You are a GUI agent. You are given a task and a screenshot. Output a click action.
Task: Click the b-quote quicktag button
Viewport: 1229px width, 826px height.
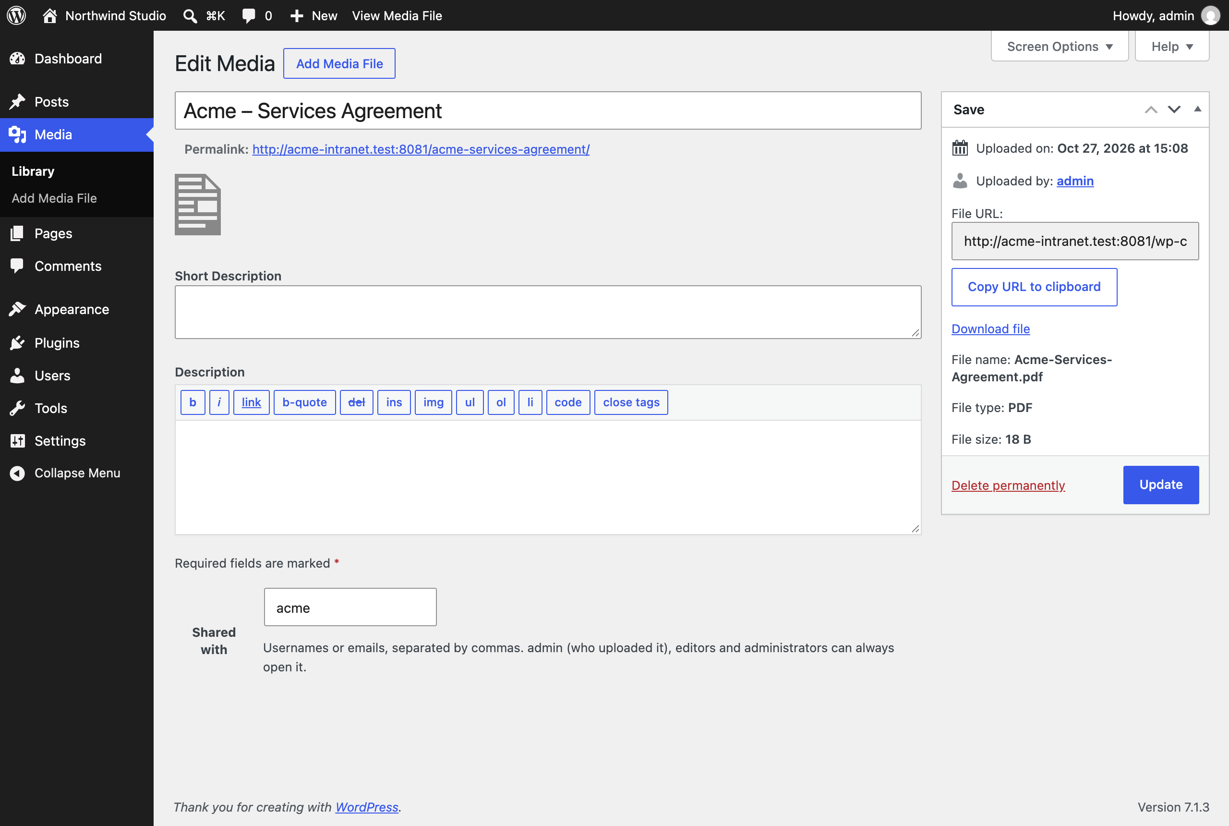(x=304, y=402)
